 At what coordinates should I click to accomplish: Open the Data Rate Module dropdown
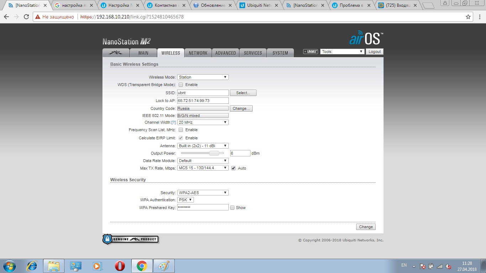tap(203, 161)
